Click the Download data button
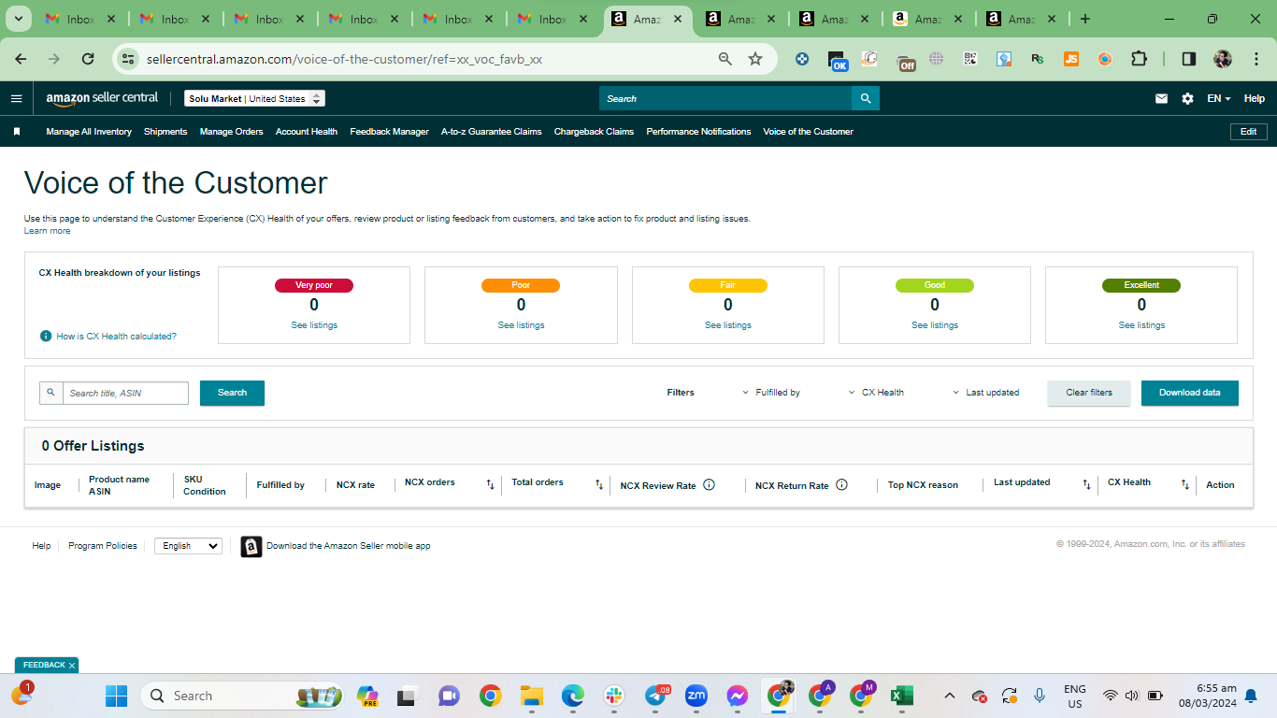Image resolution: width=1277 pixels, height=718 pixels. (x=1190, y=393)
